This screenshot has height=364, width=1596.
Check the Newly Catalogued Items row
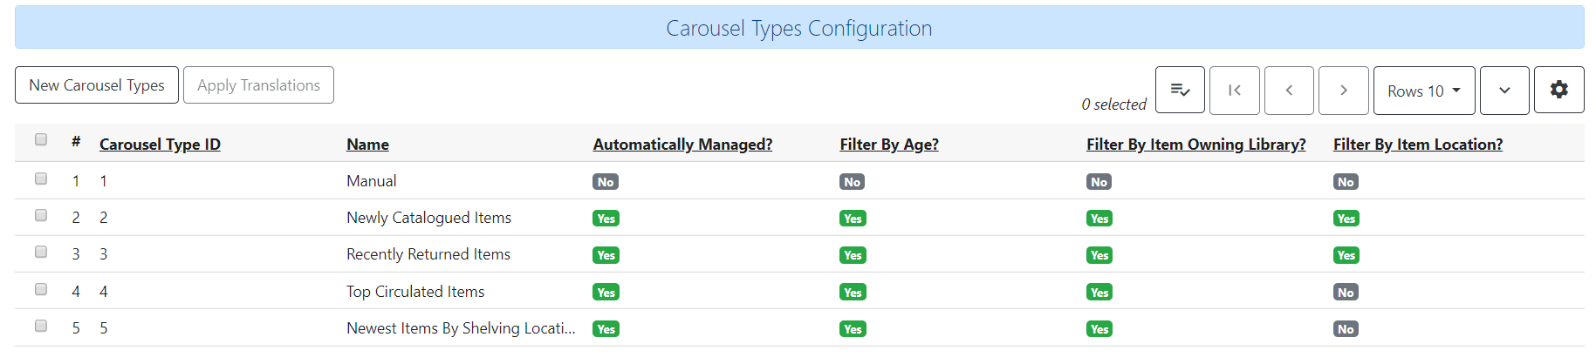pyautogui.click(x=41, y=215)
